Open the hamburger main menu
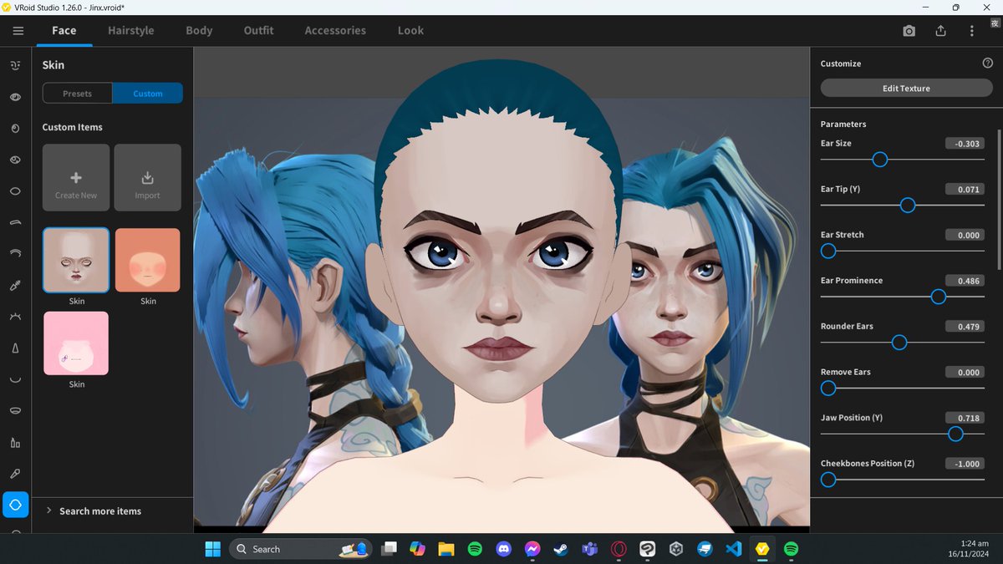This screenshot has height=564, width=1003. (18, 31)
